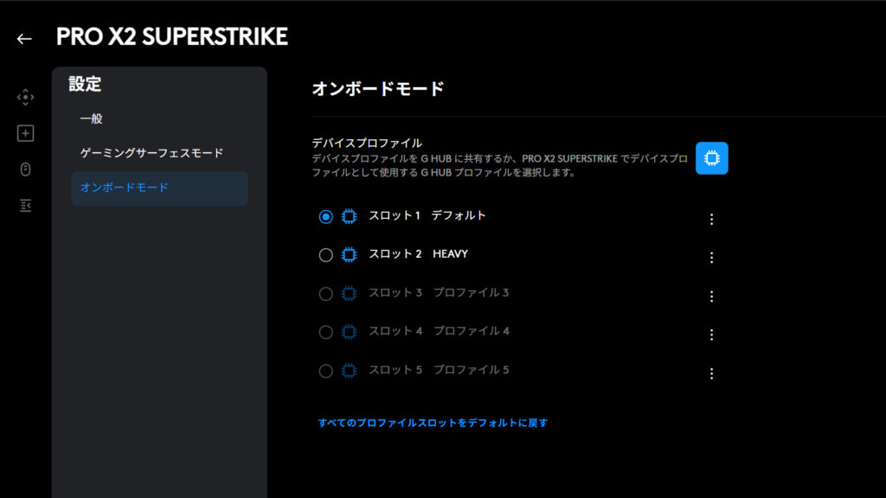Open the three-dot menu for スロット 1

[711, 220]
